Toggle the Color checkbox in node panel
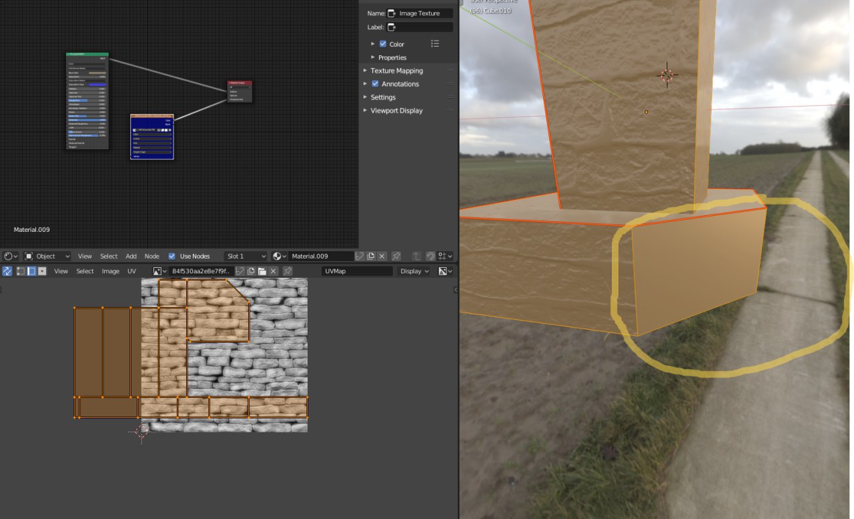 pos(383,44)
